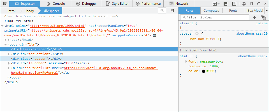Click the black color swatch

coord(203,71)
